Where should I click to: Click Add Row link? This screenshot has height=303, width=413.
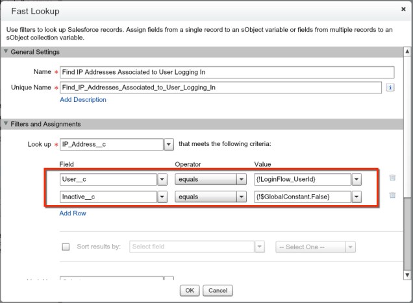pyautogui.click(x=72, y=213)
